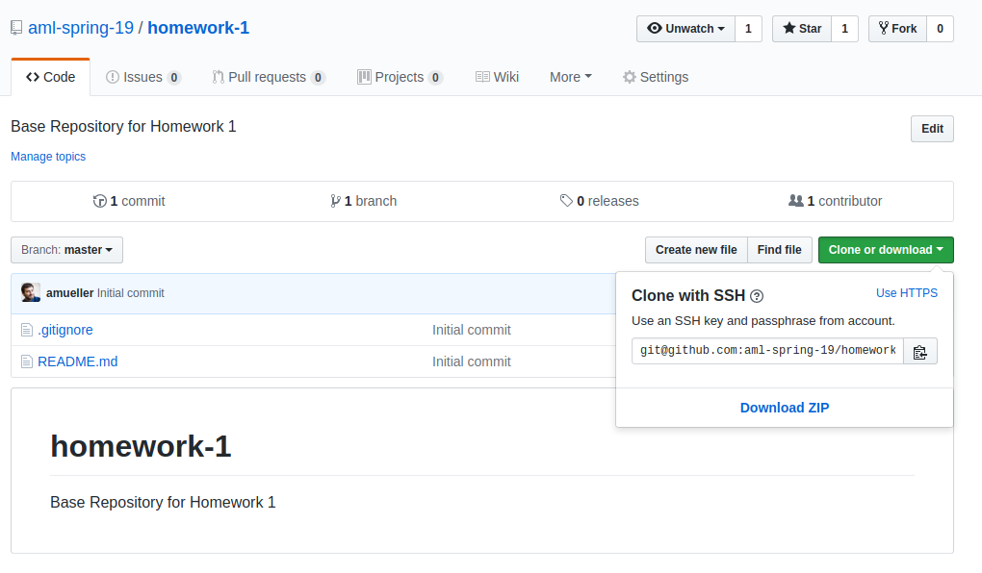Star the homework-1 repository

click(x=802, y=29)
